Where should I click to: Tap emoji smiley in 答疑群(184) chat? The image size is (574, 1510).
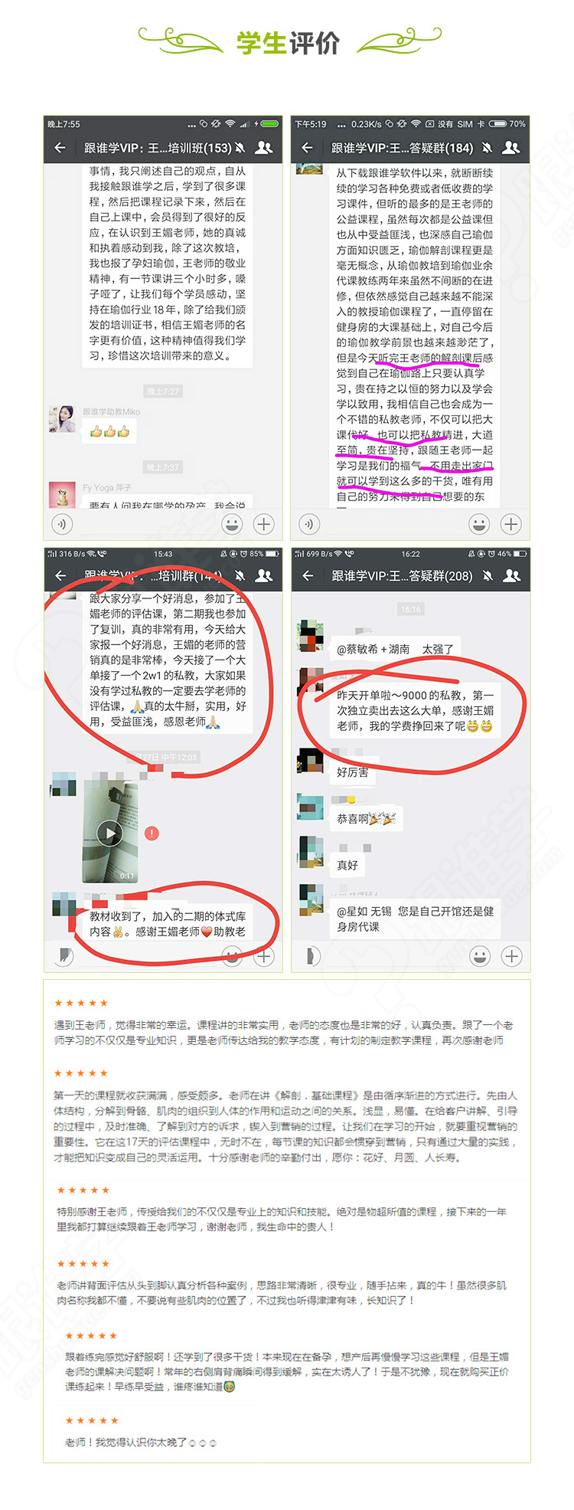479,524
